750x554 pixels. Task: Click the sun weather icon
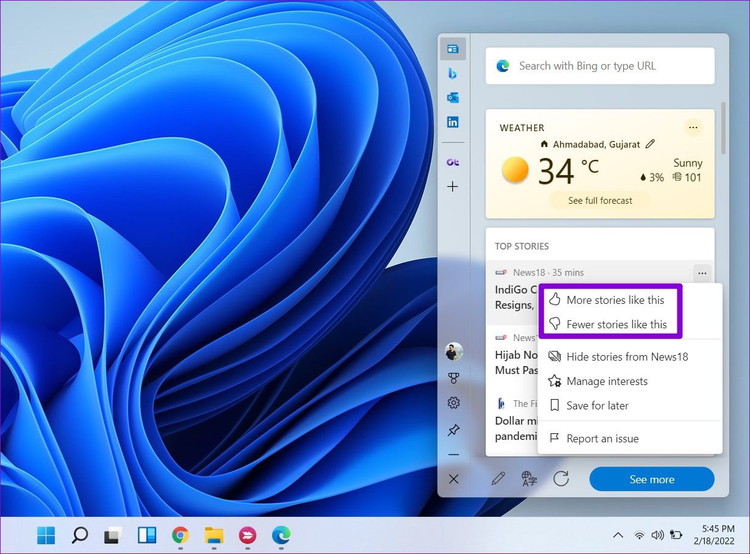coord(515,170)
